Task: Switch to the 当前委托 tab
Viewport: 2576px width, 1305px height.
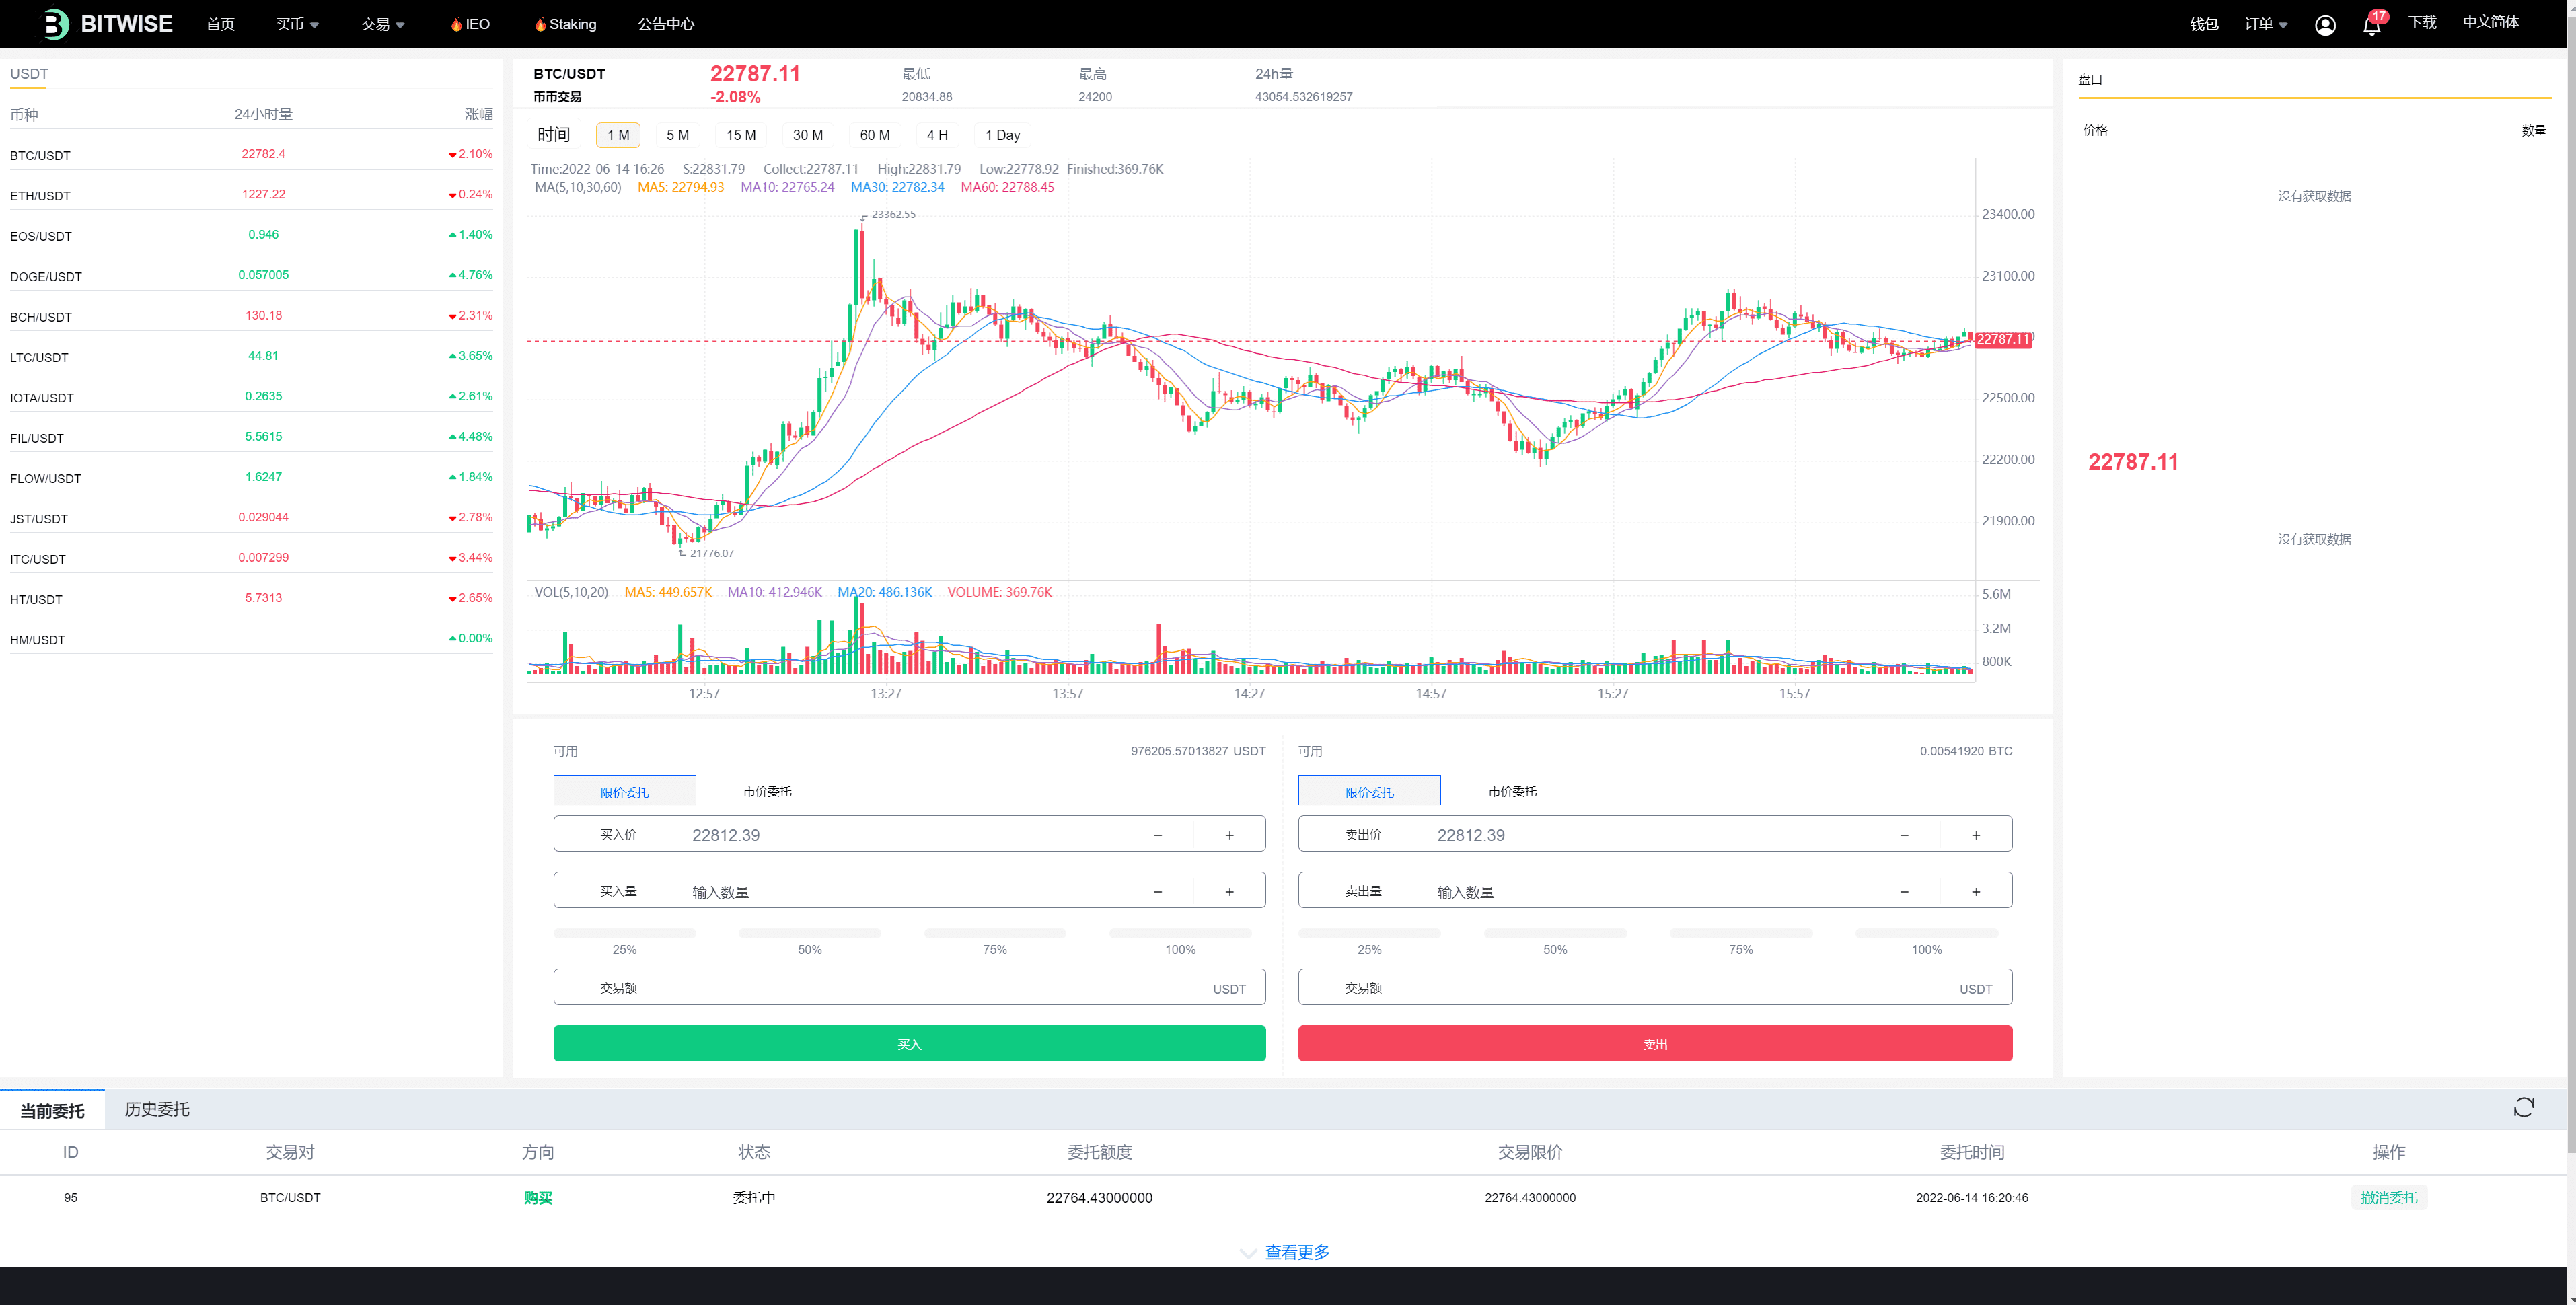Action: pos(52,1110)
